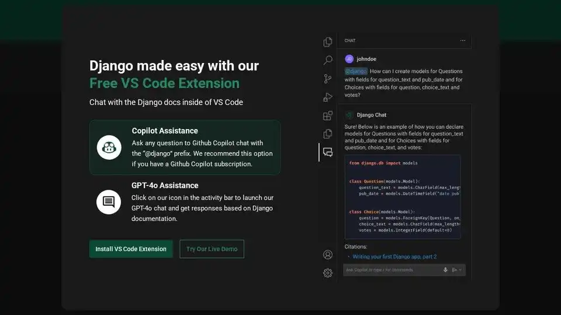
Task: Click the Copilot robot circle icon
Action: coord(109,147)
